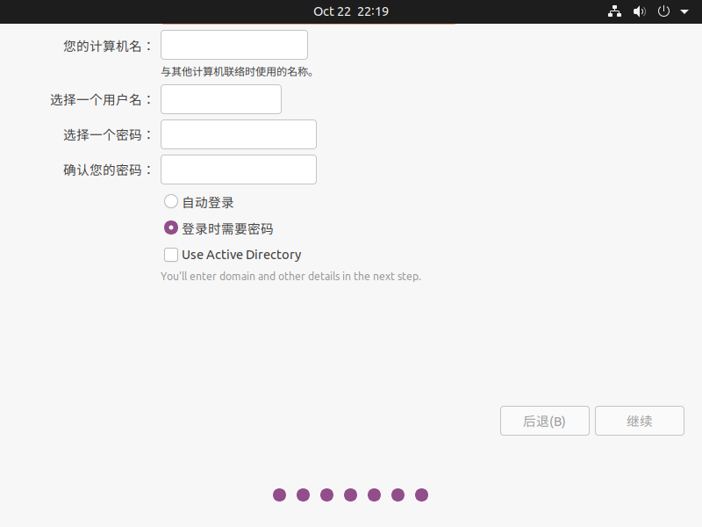Image resolution: width=702 pixels, height=527 pixels.
Task: Click the sixth purple progress dot
Action: pos(398,495)
